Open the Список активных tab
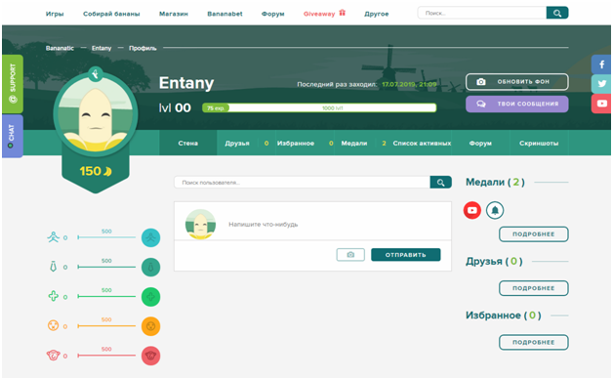 click(x=422, y=144)
